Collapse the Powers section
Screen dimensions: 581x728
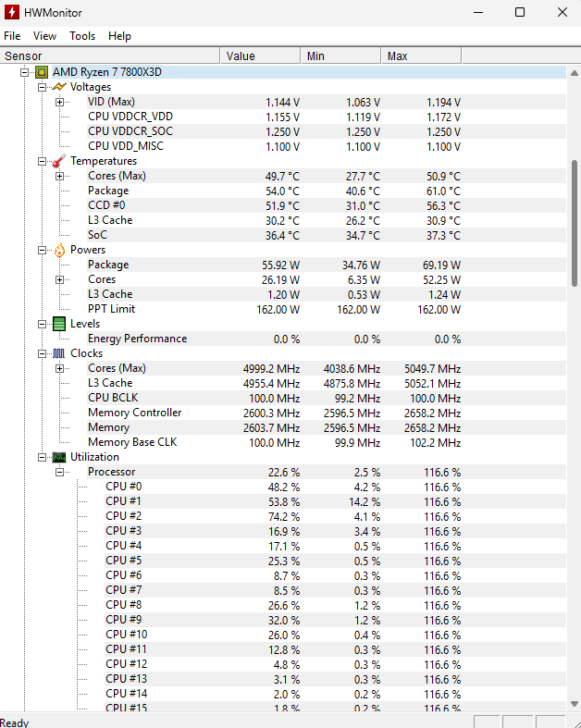pos(42,251)
